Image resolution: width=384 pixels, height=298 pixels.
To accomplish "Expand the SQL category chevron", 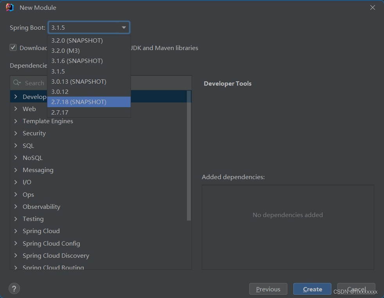I will (16, 145).
